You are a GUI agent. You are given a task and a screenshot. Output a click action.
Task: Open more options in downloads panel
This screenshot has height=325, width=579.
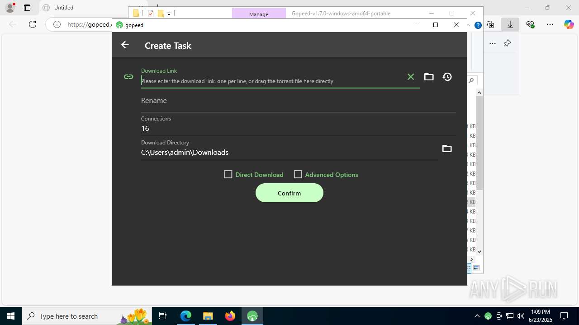(x=493, y=43)
